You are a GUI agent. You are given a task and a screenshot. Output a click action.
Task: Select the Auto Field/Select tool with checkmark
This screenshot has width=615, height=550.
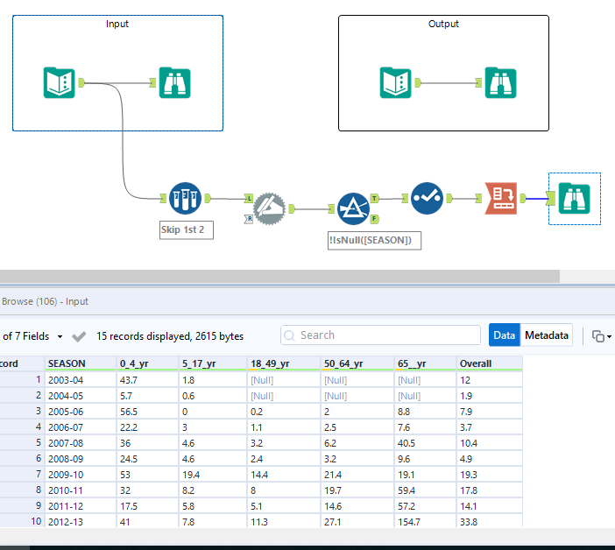428,198
